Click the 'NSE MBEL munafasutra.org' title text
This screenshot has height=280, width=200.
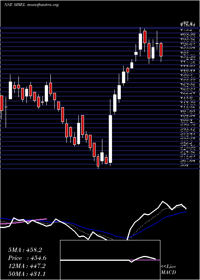click(x=31, y=5)
